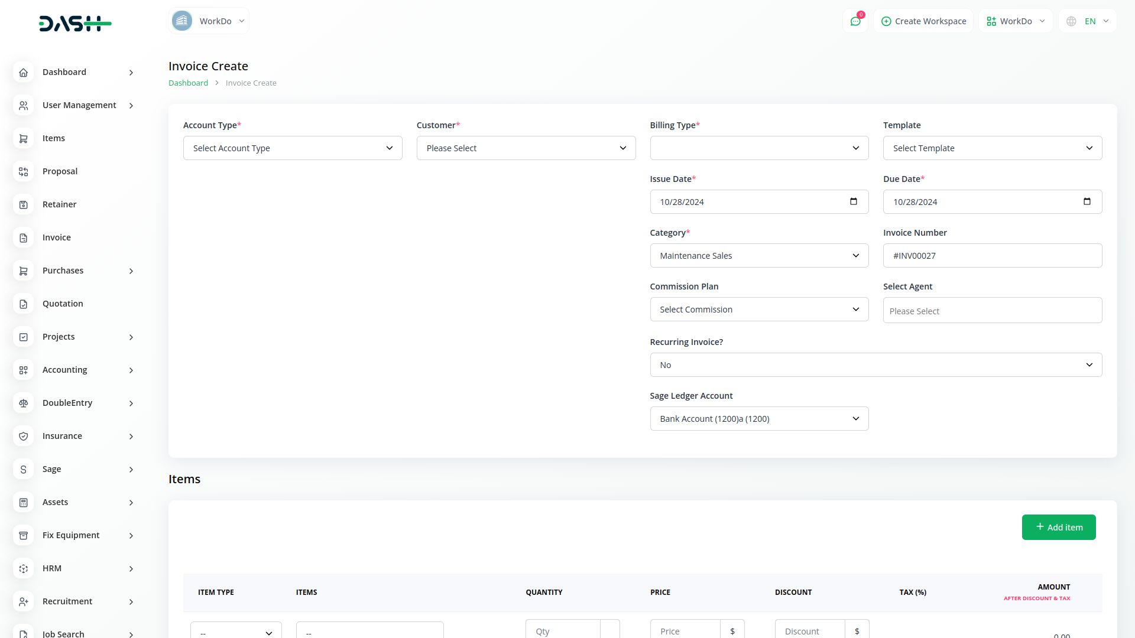
Task: Open the Items menu entry
Action: click(54, 138)
